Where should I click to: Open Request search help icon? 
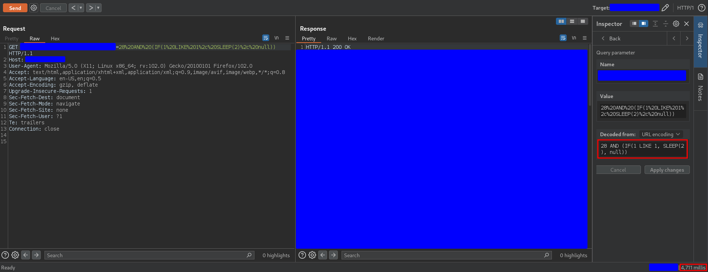pos(5,255)
